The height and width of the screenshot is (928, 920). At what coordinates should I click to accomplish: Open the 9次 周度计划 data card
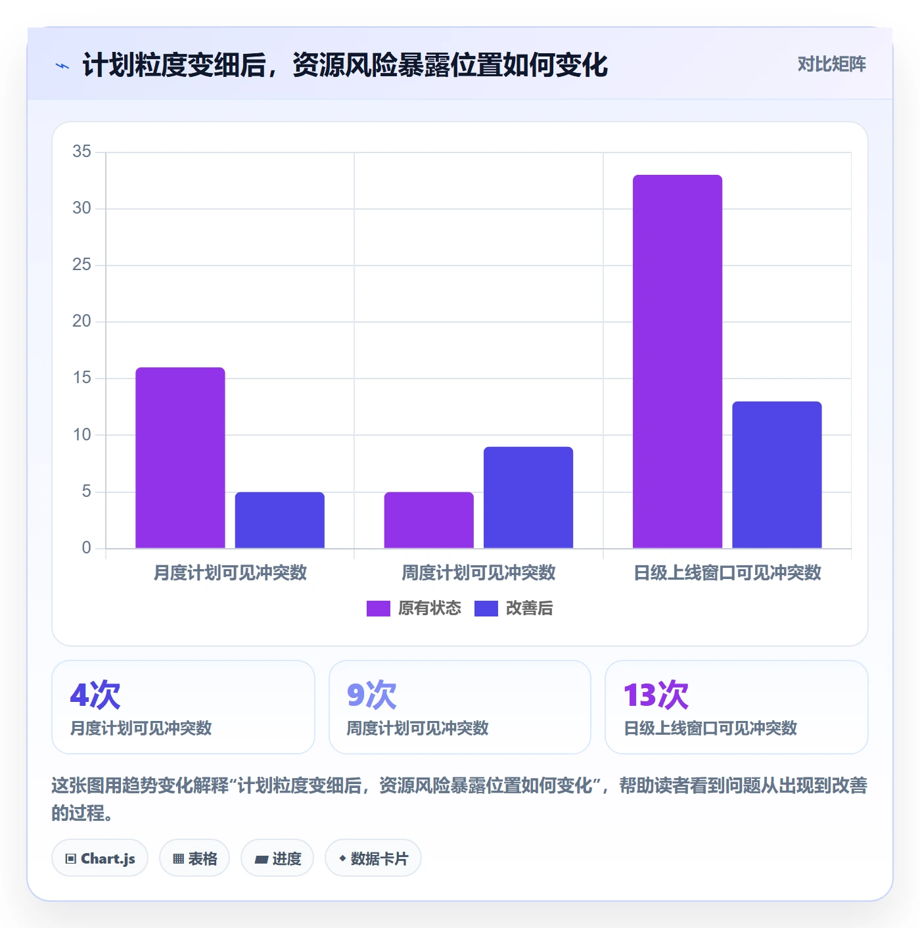tap(460, 707)
